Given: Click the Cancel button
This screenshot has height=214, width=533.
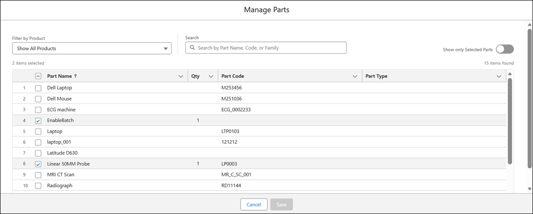Looking at the screenshot, I should point(254,205).
